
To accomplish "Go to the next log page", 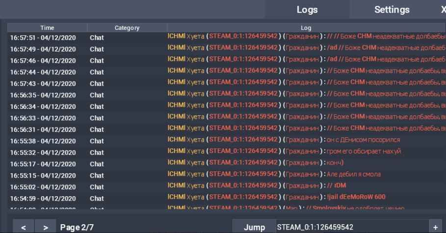I will pyautogui.click(x=45, y=227).
